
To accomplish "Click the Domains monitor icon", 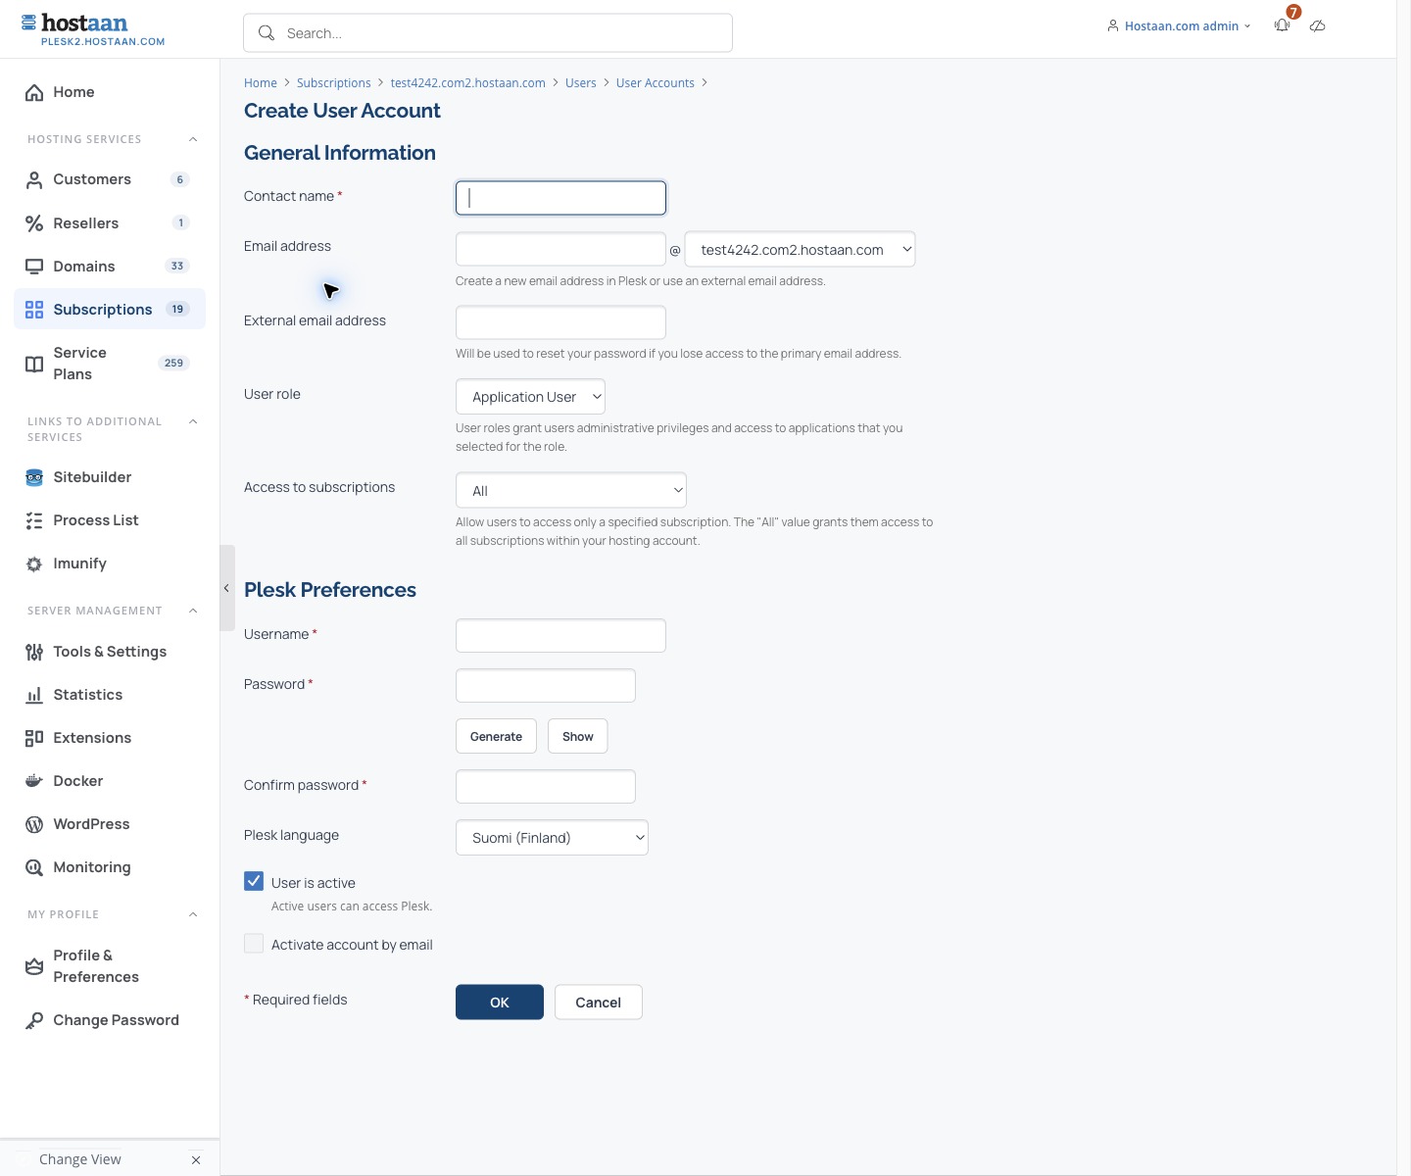I will (34, 267).
